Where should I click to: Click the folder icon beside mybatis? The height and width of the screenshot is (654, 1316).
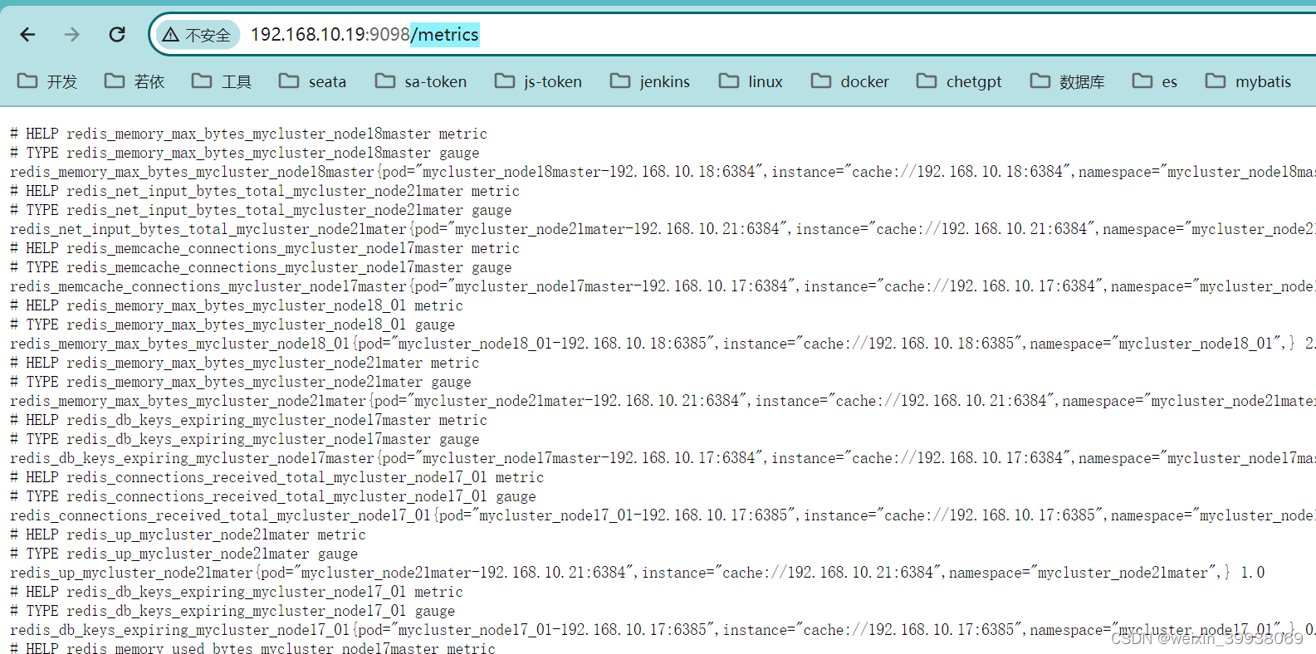tap(1216, 81)
